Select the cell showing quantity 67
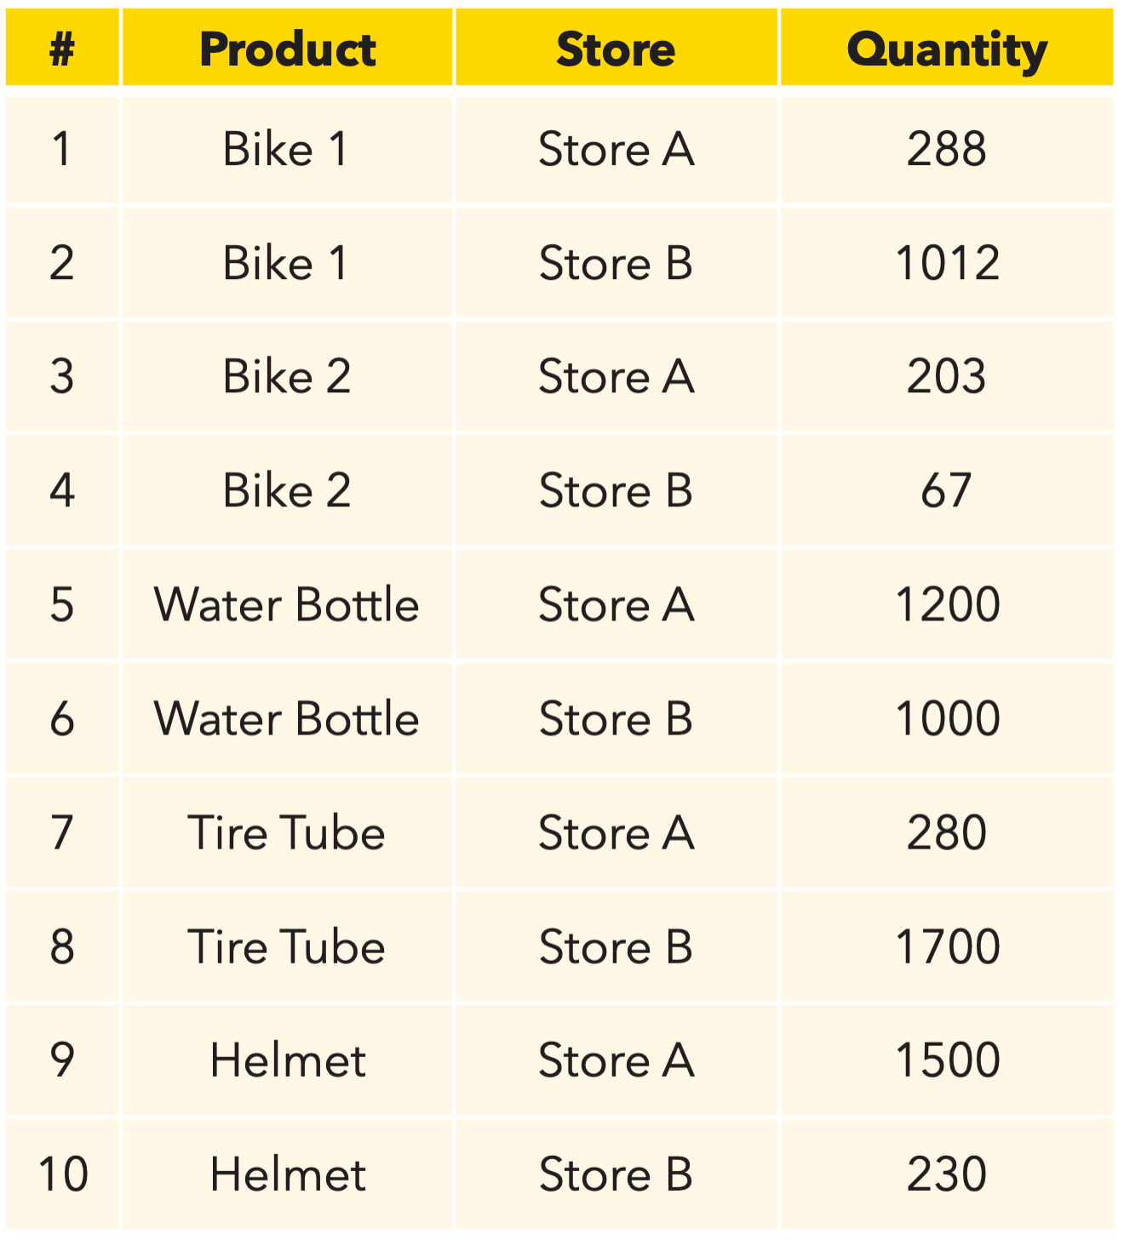 pyautogui.click(x=946, y=491)
